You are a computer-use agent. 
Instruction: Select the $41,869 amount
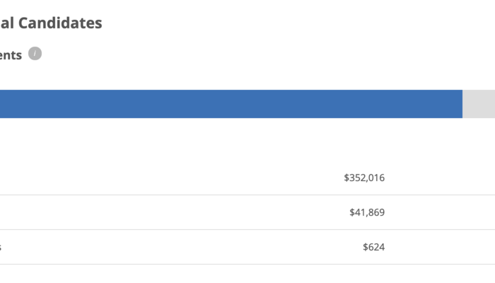(367, 212)
